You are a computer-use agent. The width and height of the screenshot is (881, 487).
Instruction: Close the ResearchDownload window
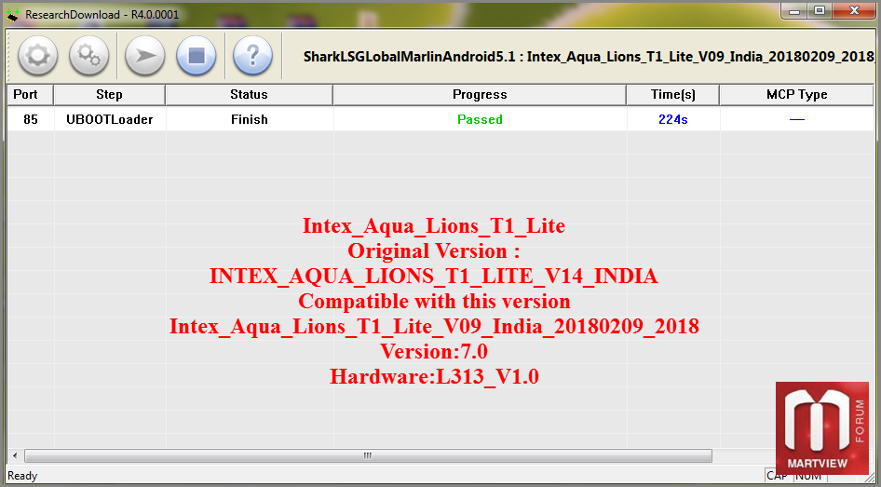pyautogui.click(x=854, y=10)
